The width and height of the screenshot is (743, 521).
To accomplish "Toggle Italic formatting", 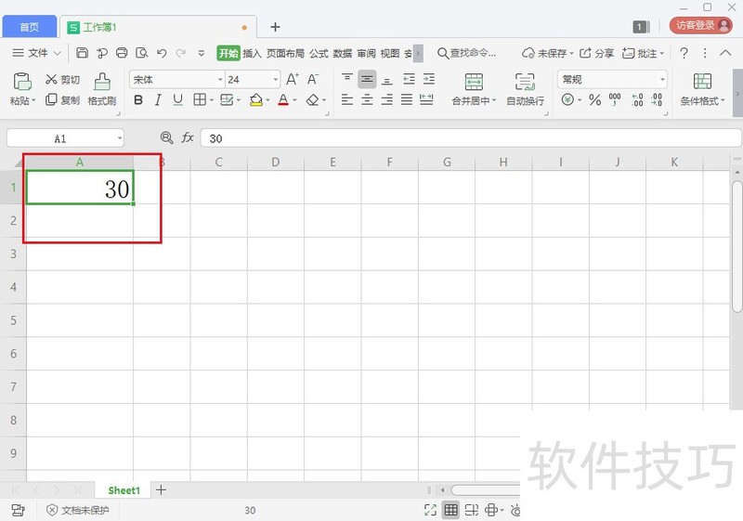I will pos(158,100).
